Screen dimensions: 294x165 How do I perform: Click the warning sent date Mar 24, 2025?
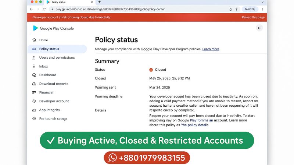click(x=159, y=87)
